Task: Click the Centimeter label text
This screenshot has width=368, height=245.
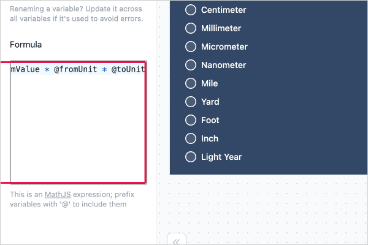Action: click(x=224, y=10)
